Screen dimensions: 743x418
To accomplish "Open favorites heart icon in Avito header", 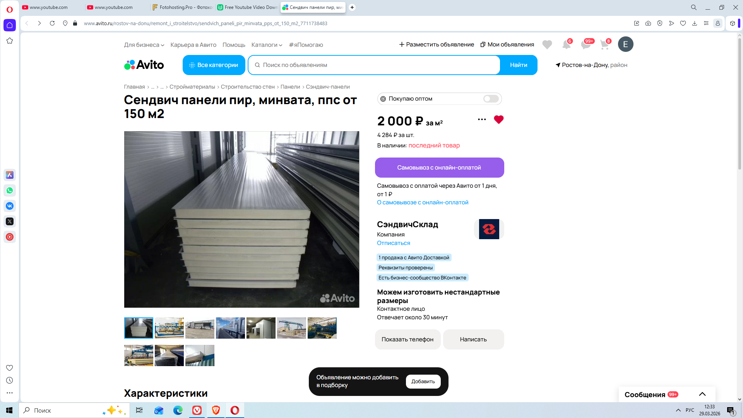I will [547, 45].
